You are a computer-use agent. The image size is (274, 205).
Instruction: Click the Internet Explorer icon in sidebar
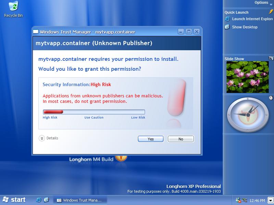point(227,19)
